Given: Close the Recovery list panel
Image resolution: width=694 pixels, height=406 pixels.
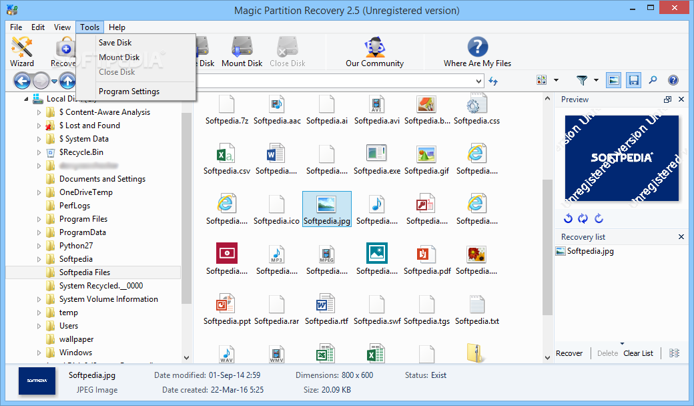Looking at the screenshot, I should pos(681,237).
